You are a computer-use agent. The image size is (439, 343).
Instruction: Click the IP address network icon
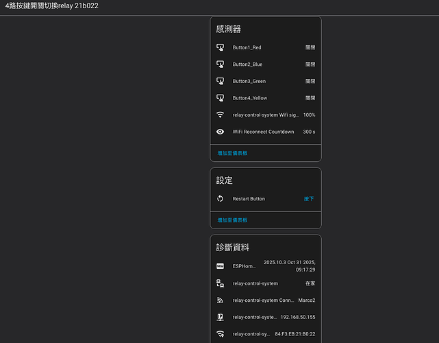221,317
